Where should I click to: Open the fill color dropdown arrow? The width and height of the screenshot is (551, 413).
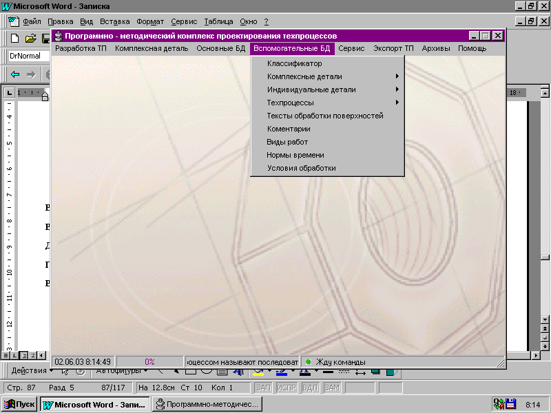click(x=269, y=371)
